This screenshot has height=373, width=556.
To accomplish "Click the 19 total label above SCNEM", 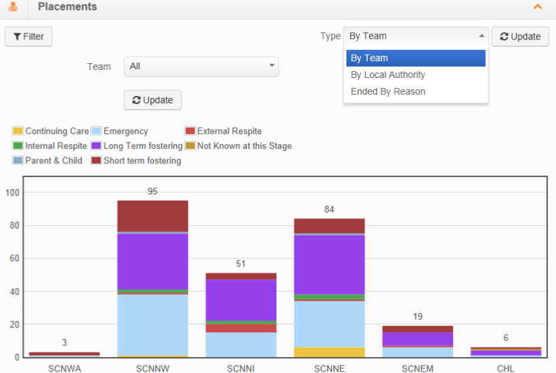I will tap(417, 316).
